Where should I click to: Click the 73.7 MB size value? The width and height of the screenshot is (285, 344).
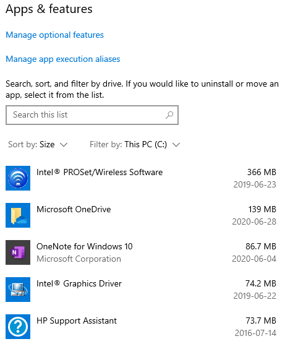coord(261,320)
